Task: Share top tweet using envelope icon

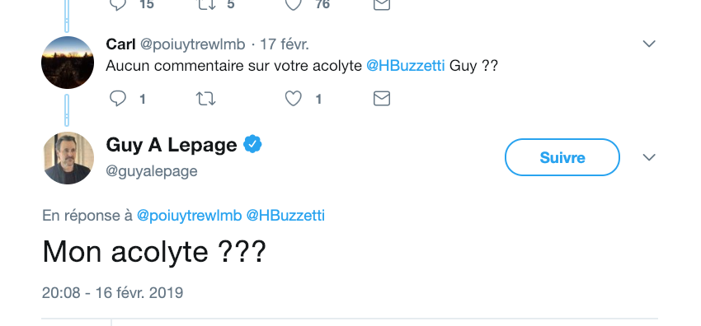Action: [382, 4]
